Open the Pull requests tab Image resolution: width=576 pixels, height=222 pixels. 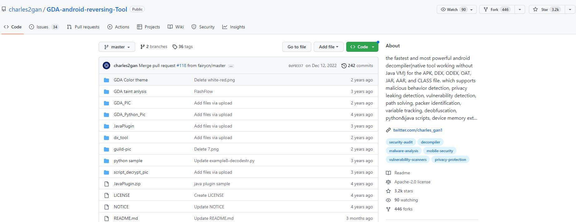coord(83,27)
